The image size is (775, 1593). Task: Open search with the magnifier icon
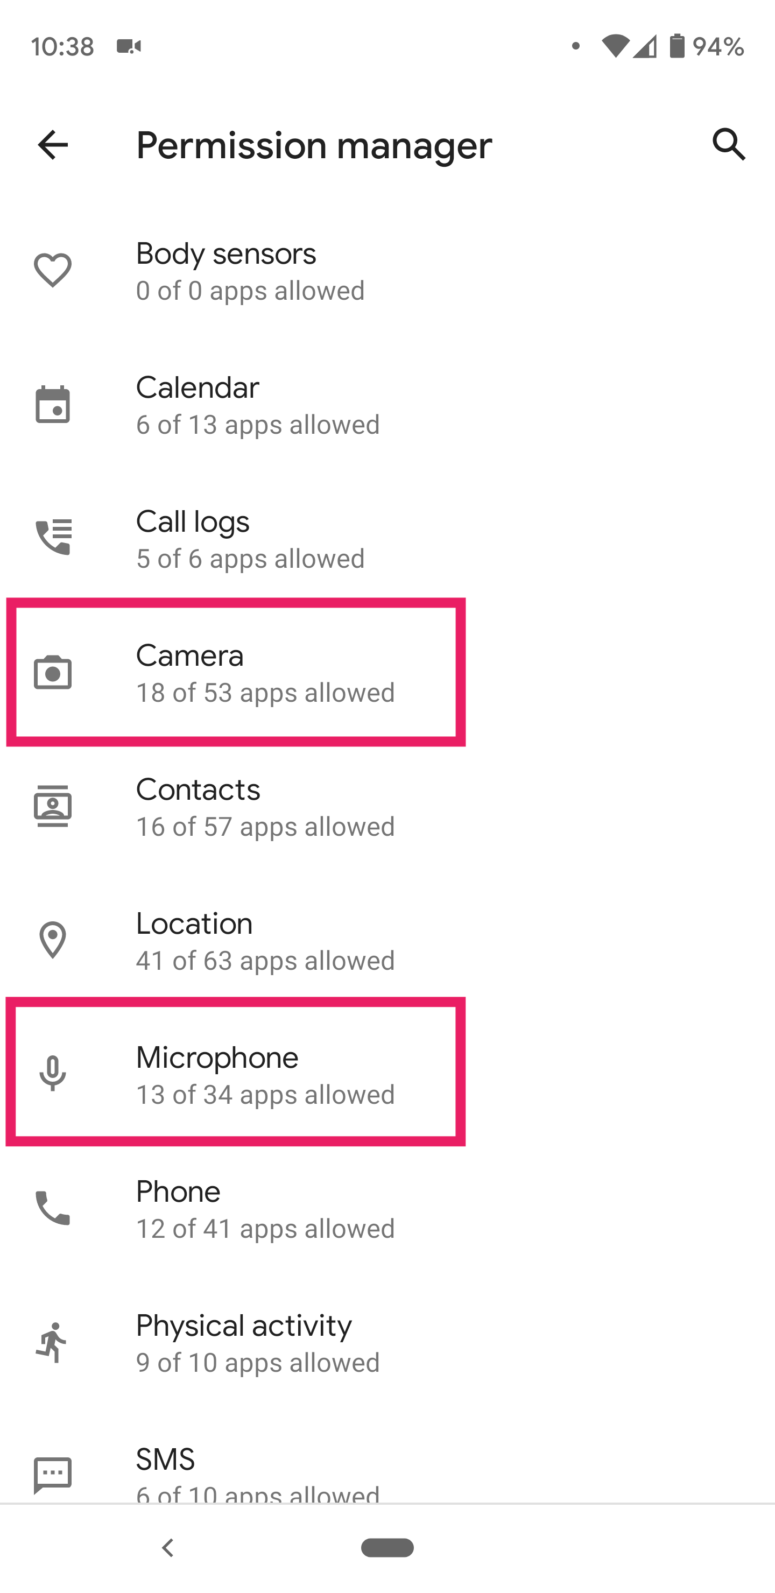(729, 145)
